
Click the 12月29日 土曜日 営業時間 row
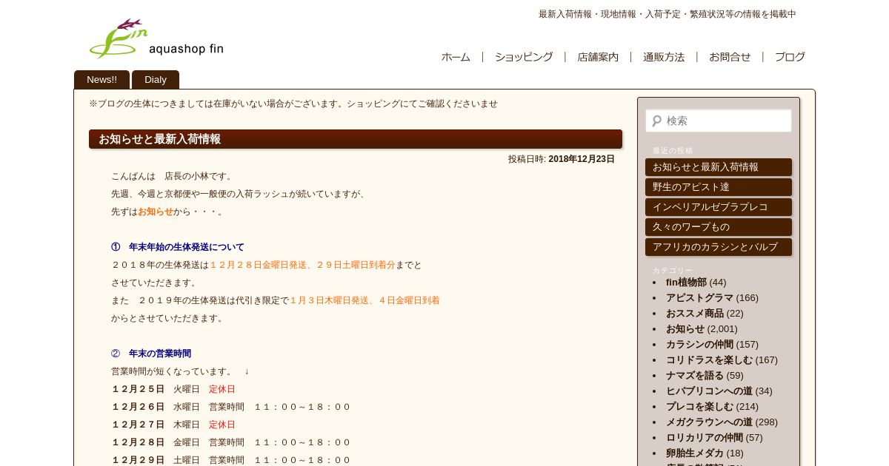230,460
